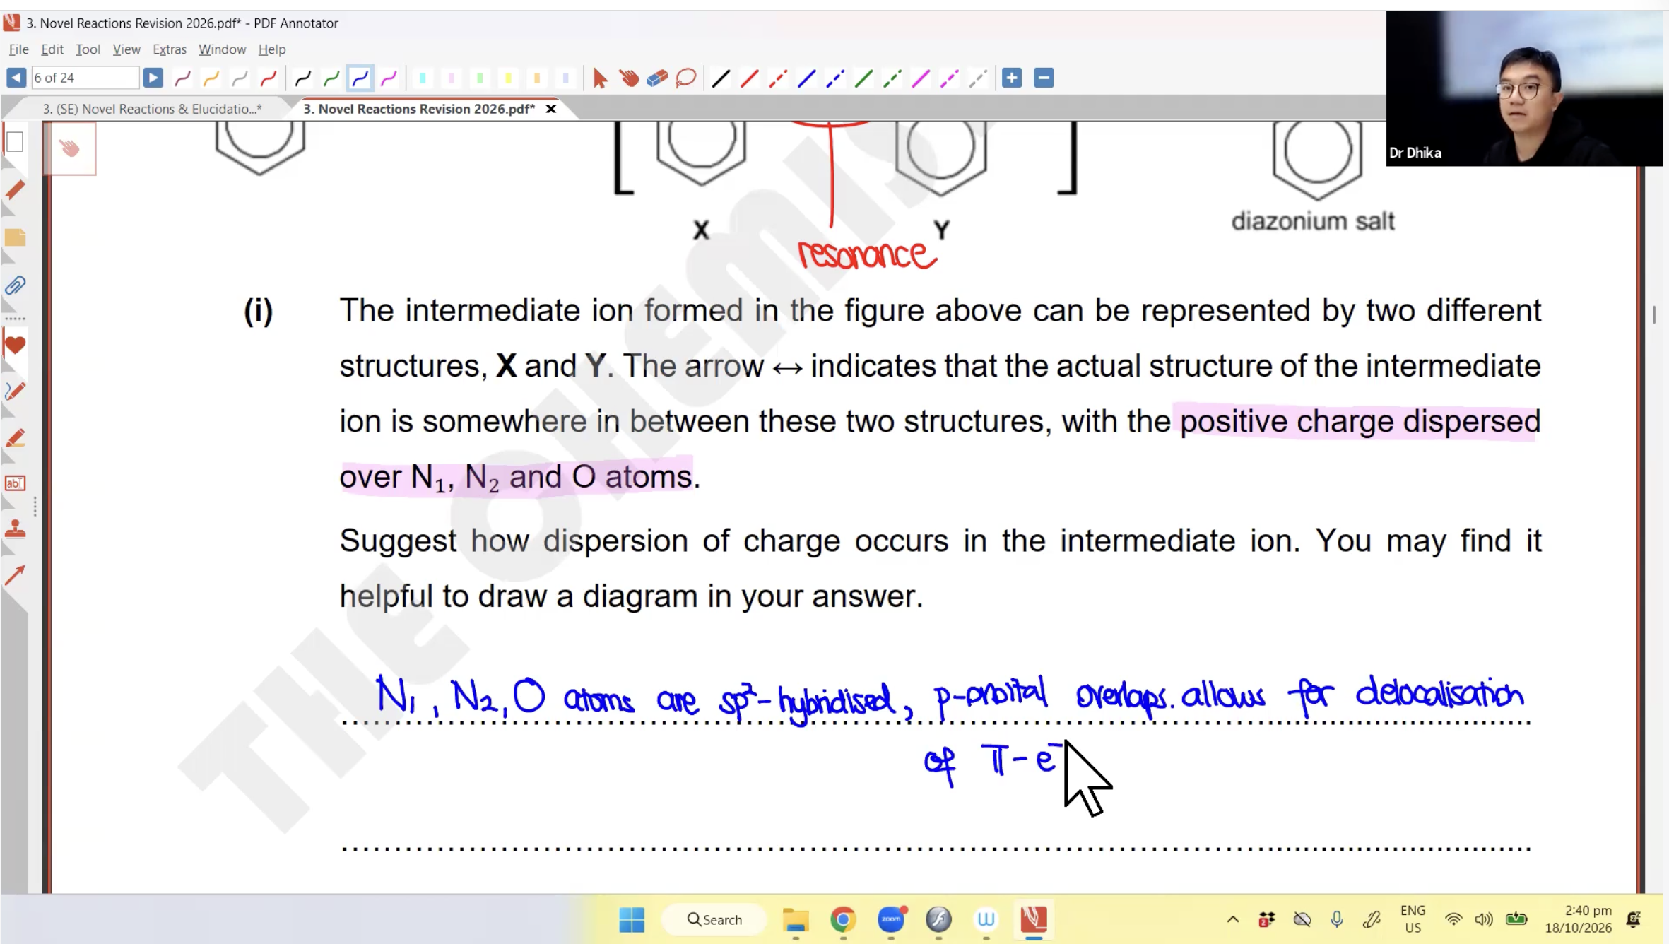The height and width of the screenshot is (944, 1669).
Task: Select the text box tool in sidebar
Action: (15, 483)
